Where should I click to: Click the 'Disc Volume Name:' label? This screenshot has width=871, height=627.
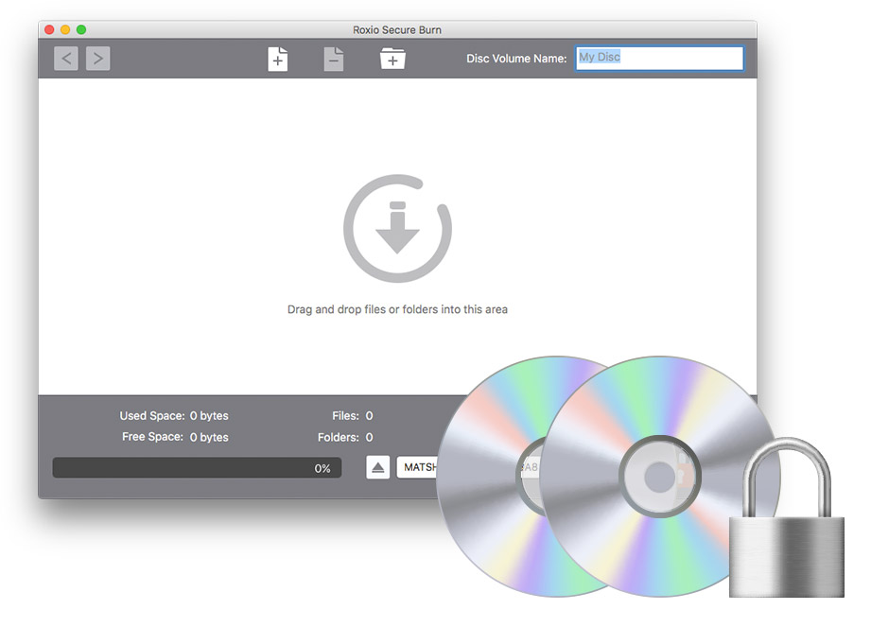516,59
